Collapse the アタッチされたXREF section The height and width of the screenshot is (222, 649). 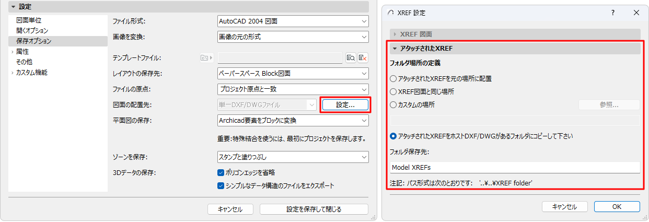click(x=396, y=49)
